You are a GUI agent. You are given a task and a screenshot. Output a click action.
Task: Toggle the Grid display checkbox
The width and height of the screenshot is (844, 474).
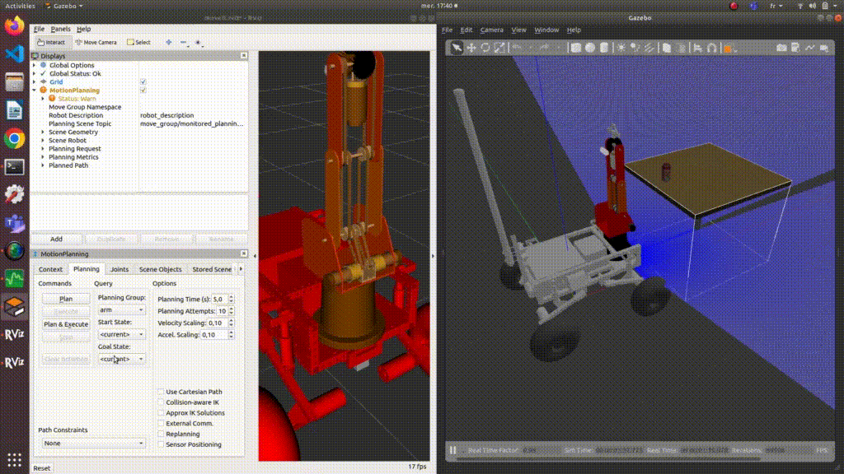(x=143, y=81)
